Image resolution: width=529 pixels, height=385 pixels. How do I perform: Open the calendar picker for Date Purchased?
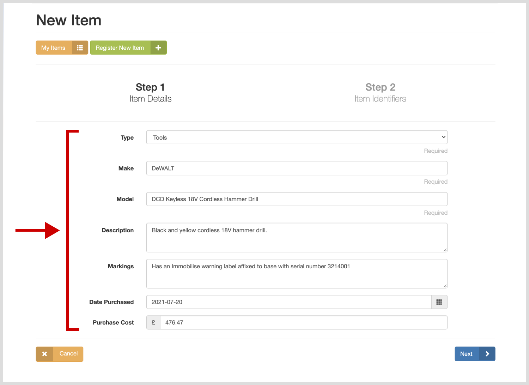click(439, 302)
